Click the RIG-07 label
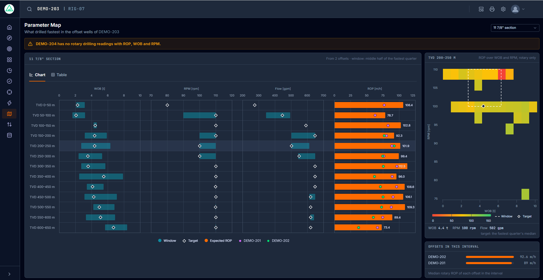The image size is (543, 280). point(77,9)
